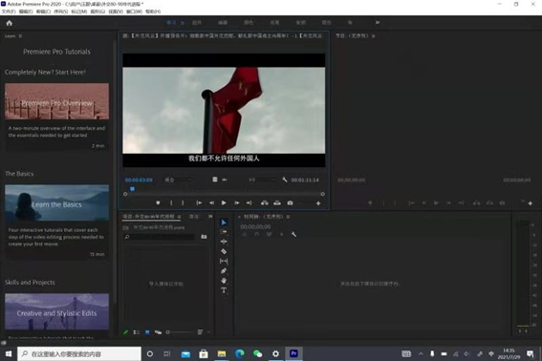Expand Project panel group overflow chevrons

[x=210, y=216]
